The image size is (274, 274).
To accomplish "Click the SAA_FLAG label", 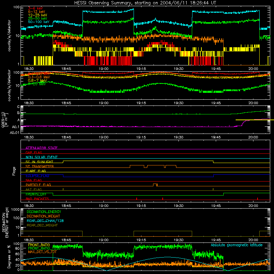I will [x=34, y=180].
